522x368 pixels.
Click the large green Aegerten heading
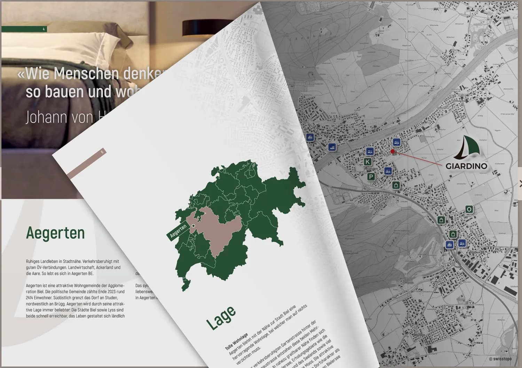(x=55, y=233)
